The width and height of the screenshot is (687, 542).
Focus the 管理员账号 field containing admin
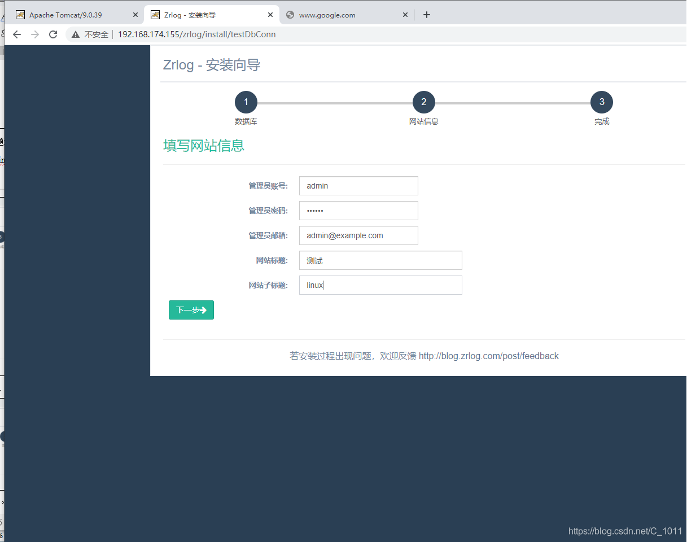(x=358, y=186)
